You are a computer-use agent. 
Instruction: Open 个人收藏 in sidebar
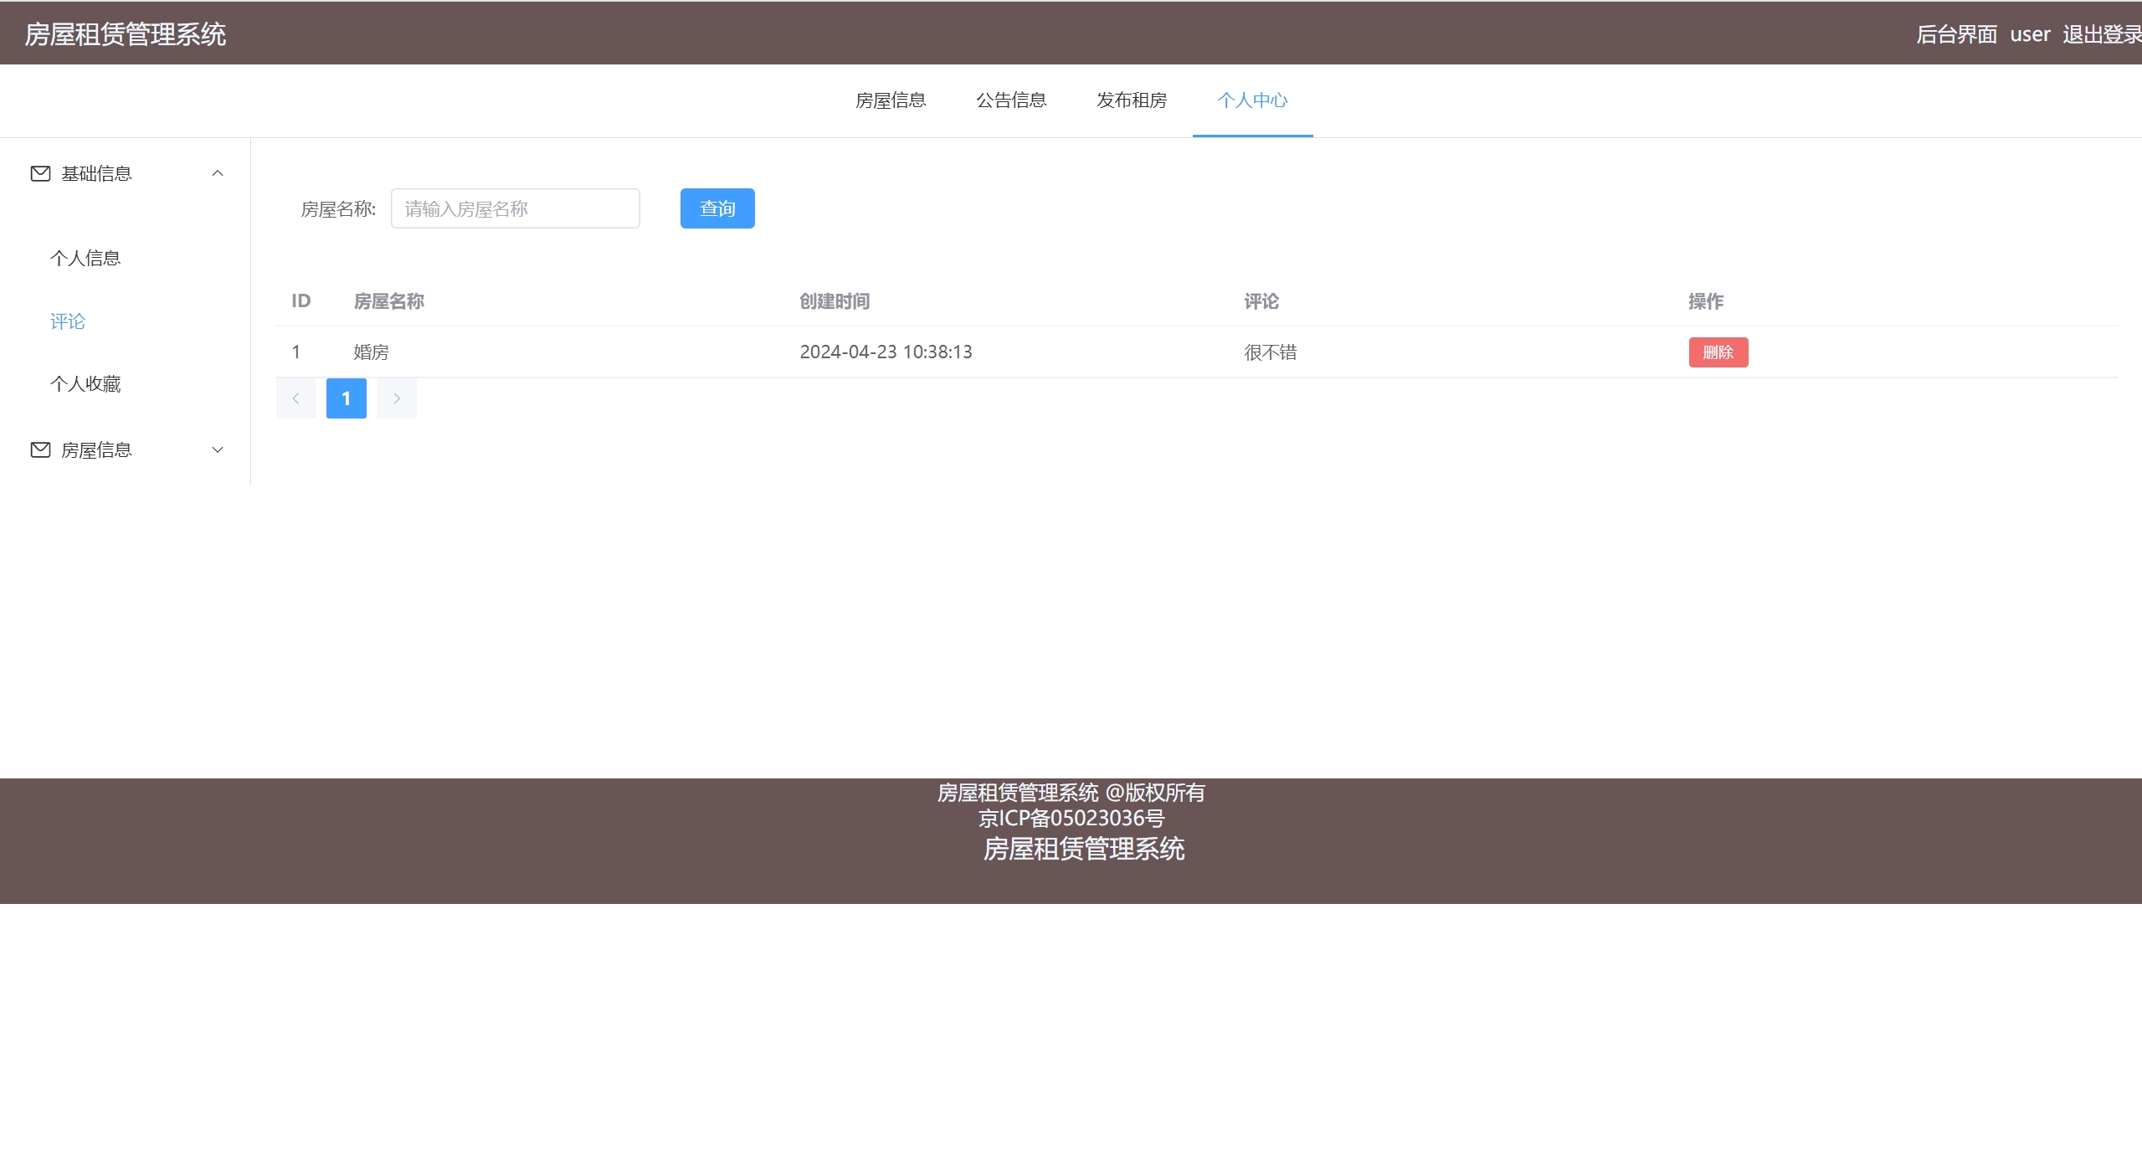pyautogui.click(x=85, y=384)
